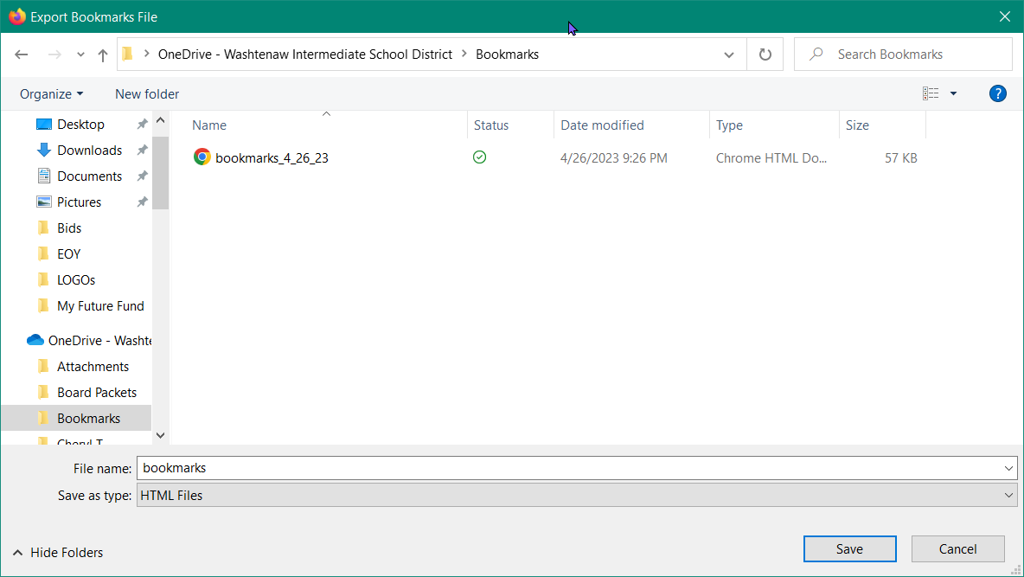This screenshot has width=1024, height=577.
Task: Click the Chrome icon of bookmarks_4_26_23
Action: point(202,157)
